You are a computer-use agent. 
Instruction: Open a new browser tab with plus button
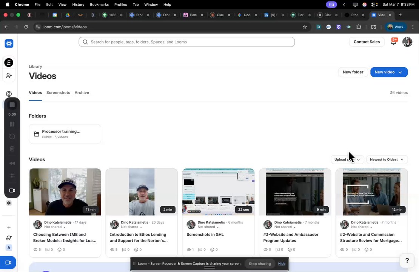click(x=400, y=15)
